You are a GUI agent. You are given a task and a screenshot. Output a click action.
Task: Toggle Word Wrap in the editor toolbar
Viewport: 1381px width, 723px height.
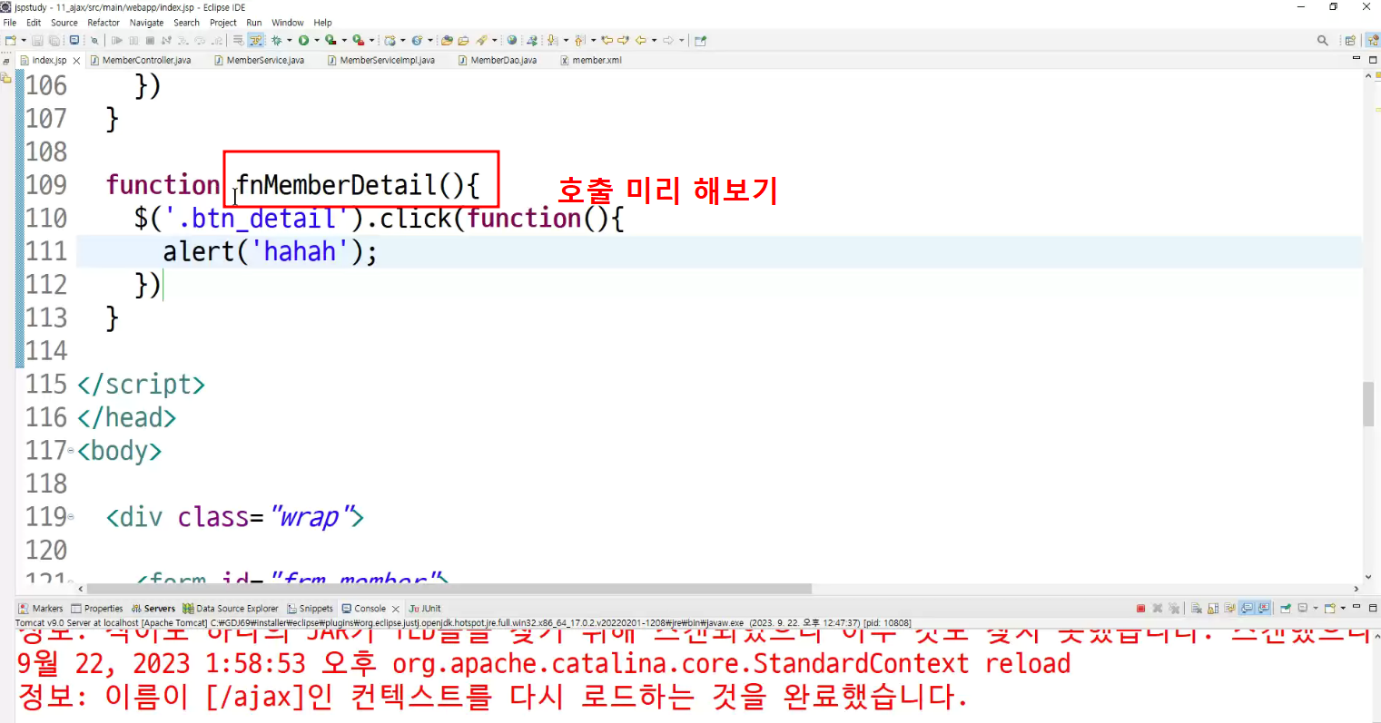pos(239,40)
